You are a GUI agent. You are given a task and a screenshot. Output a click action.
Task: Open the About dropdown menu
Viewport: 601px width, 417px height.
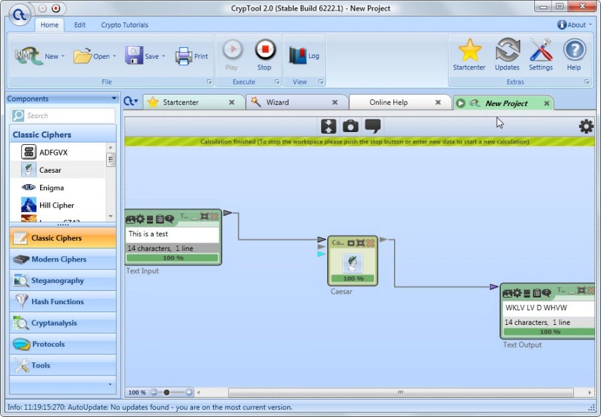tap(574, 25)
